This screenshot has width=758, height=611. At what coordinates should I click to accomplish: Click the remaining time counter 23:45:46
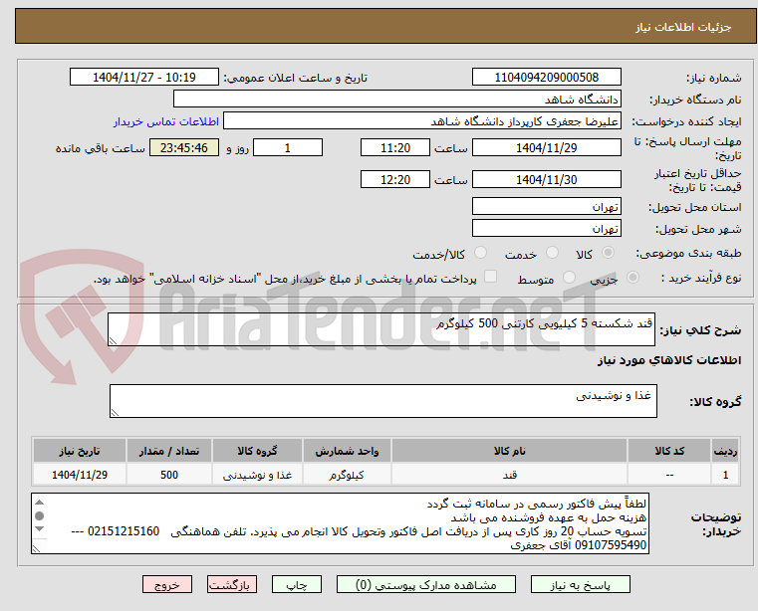(x=183, y=148)
